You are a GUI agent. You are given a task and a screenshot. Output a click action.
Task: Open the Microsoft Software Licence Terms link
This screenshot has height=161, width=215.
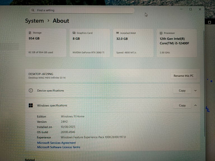59,147
